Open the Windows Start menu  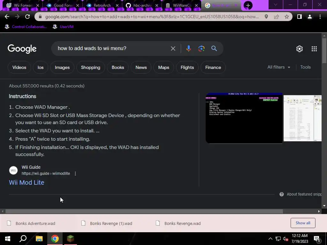[8, 239]
